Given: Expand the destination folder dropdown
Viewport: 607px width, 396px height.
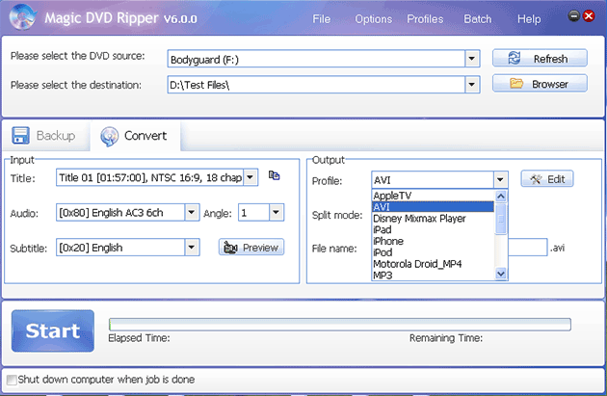Looking at the screenshot, I should (x=471, y=85).
